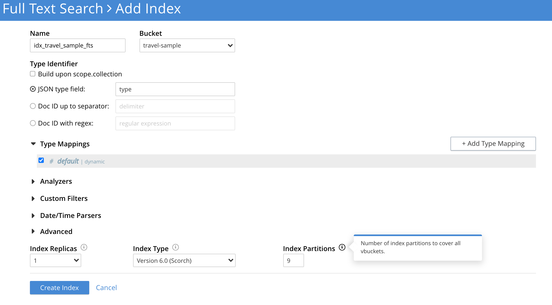
Task: Uncheck the default type mapping checkbox
Action: point(41,160)
